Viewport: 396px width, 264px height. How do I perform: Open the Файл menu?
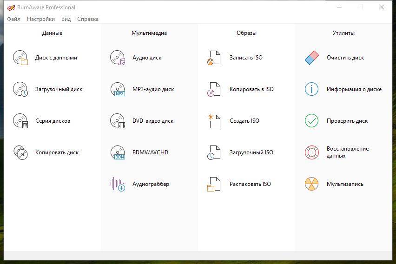click(13, 19)
